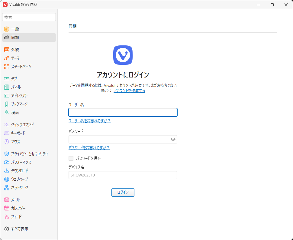
Task: Open the テーマ settings label
Action: click(15, 58)
